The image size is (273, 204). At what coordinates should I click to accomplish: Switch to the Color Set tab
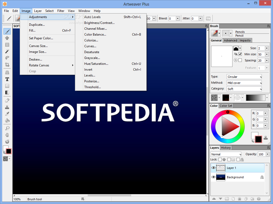pyautogui.click(x=226, y=106)
